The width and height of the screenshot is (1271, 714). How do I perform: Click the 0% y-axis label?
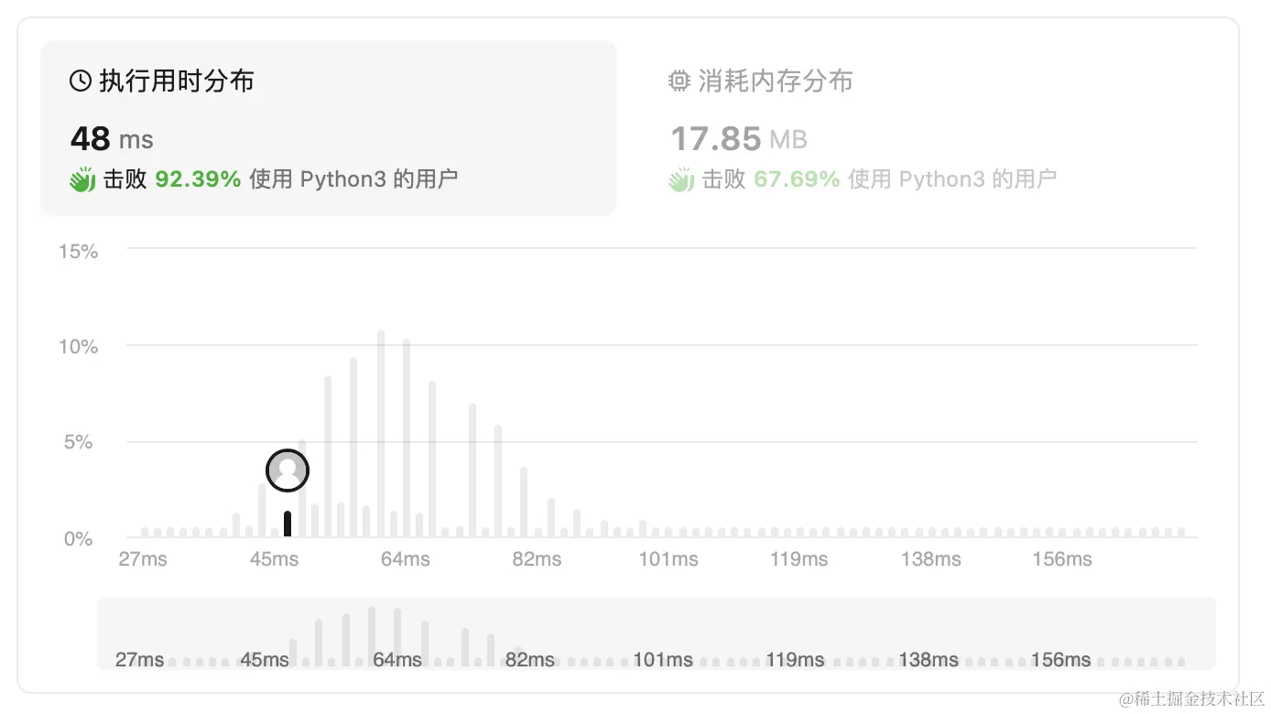(78, 539)
